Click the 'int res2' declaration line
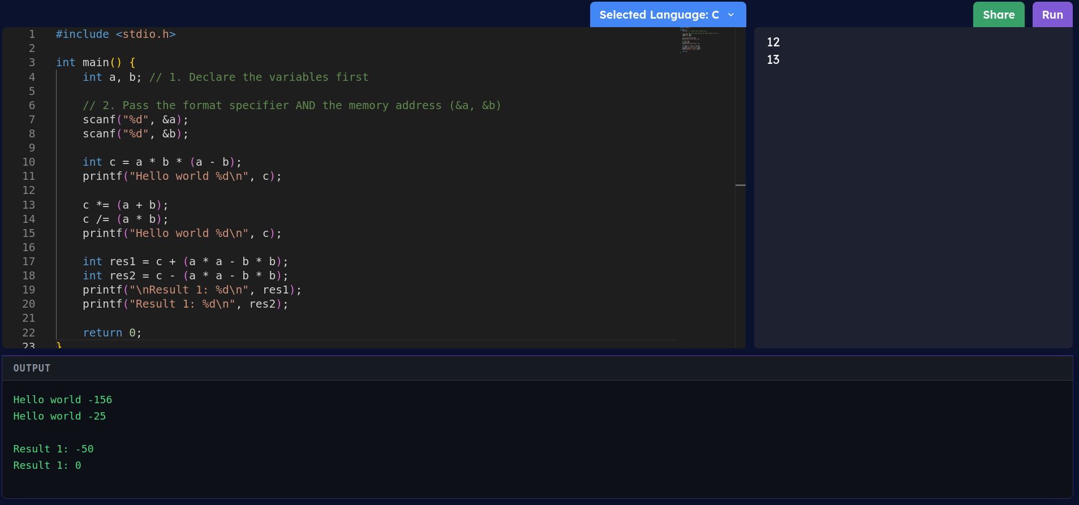 (186, 275)
